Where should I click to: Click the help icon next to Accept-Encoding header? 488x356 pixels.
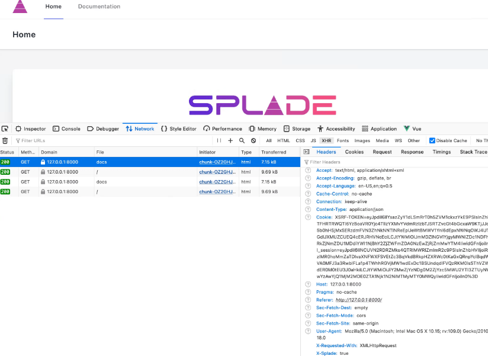(x=308, y=178)
